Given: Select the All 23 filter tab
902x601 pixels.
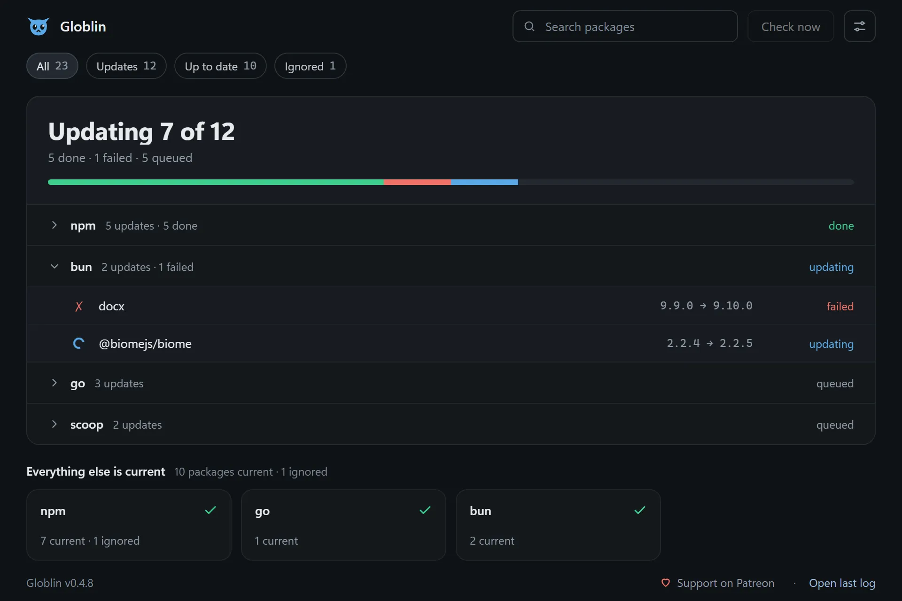Looking at the screenshot, I should pyautogui.click(x=52, y=66).
